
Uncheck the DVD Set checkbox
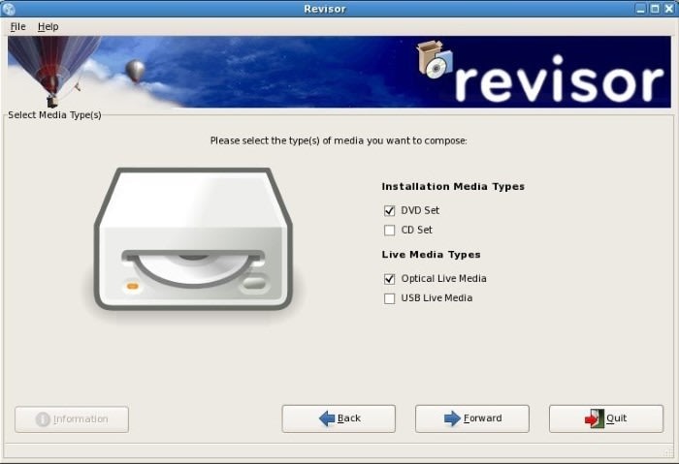point(389,210)
